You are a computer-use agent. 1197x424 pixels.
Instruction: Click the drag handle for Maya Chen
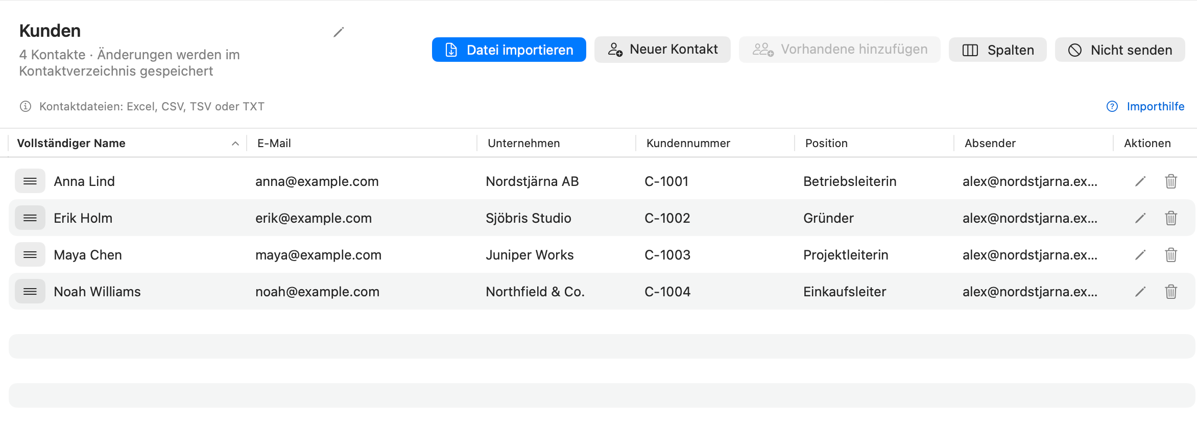point(30,254)
